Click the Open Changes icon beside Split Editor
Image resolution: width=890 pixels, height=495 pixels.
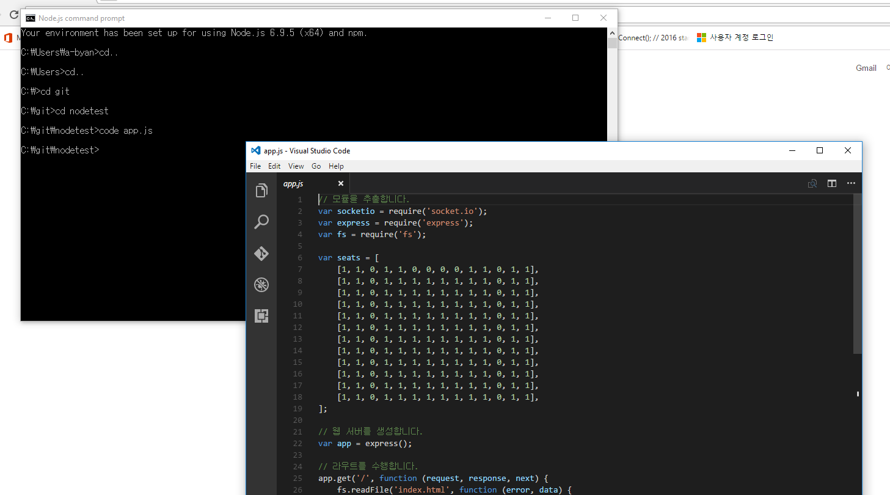(x=812, y=183)
